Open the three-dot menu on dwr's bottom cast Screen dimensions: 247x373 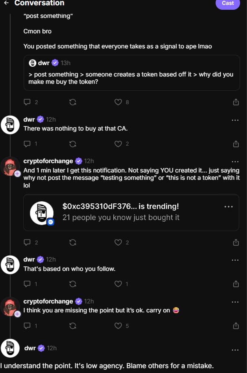[x=235, y=350]
